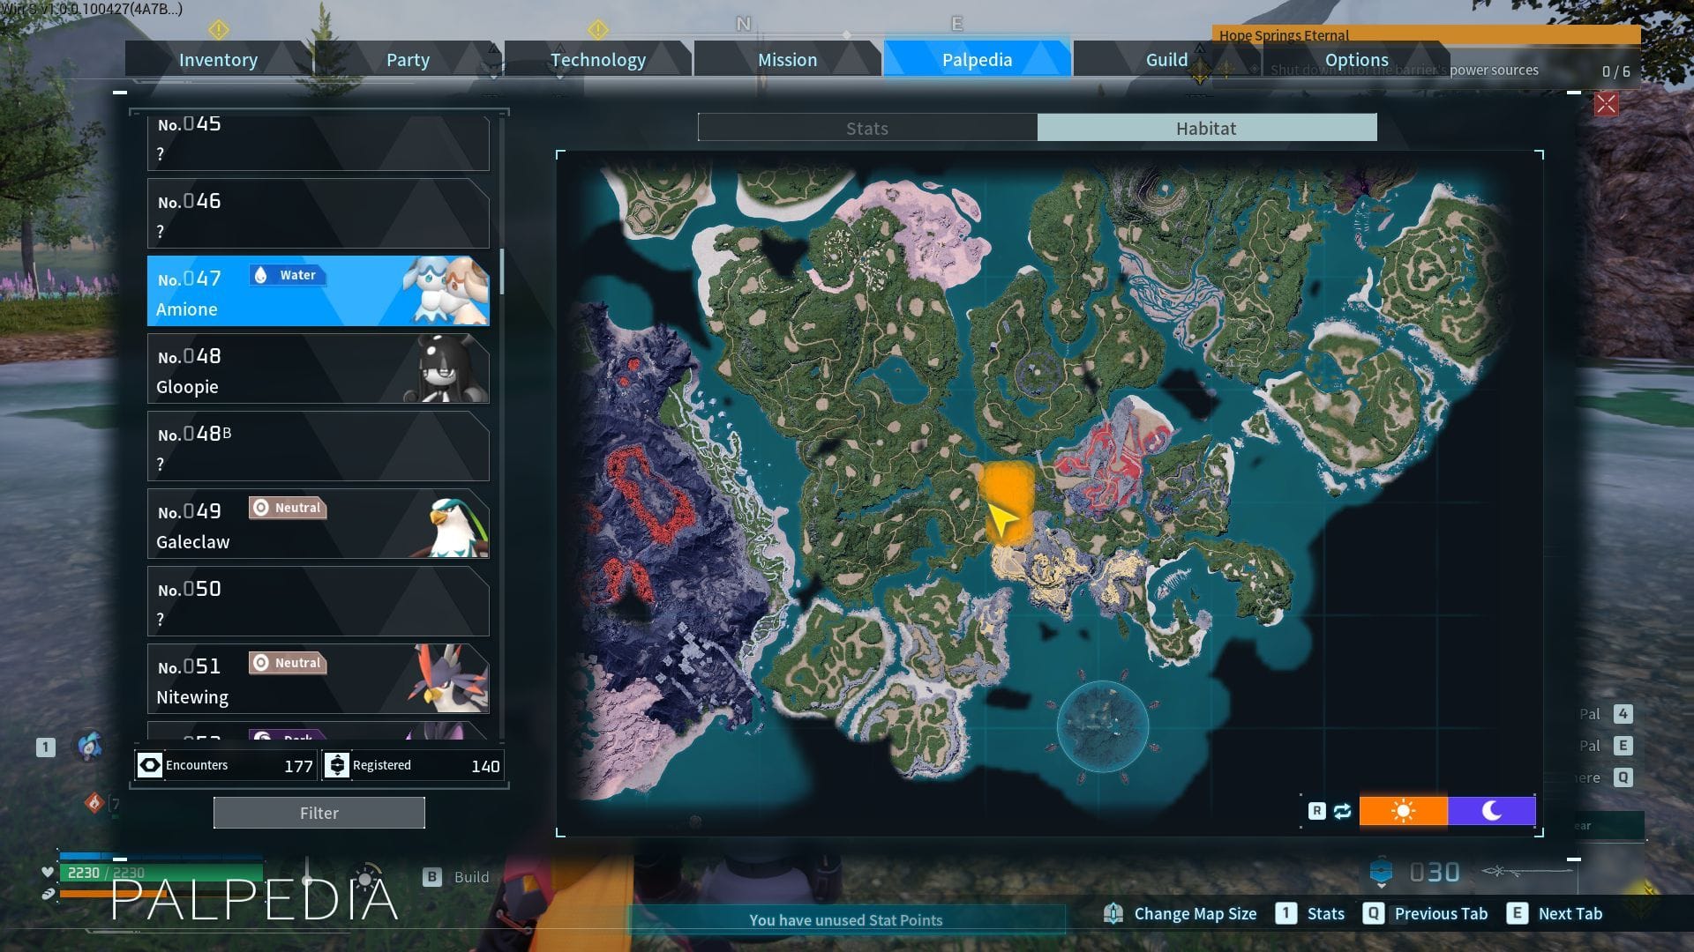
Task: Click the green health bar 2230
Action: click(x=161, y=873)
